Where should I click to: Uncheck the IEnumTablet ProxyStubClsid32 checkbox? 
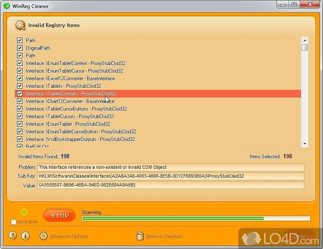coord(20,124)
